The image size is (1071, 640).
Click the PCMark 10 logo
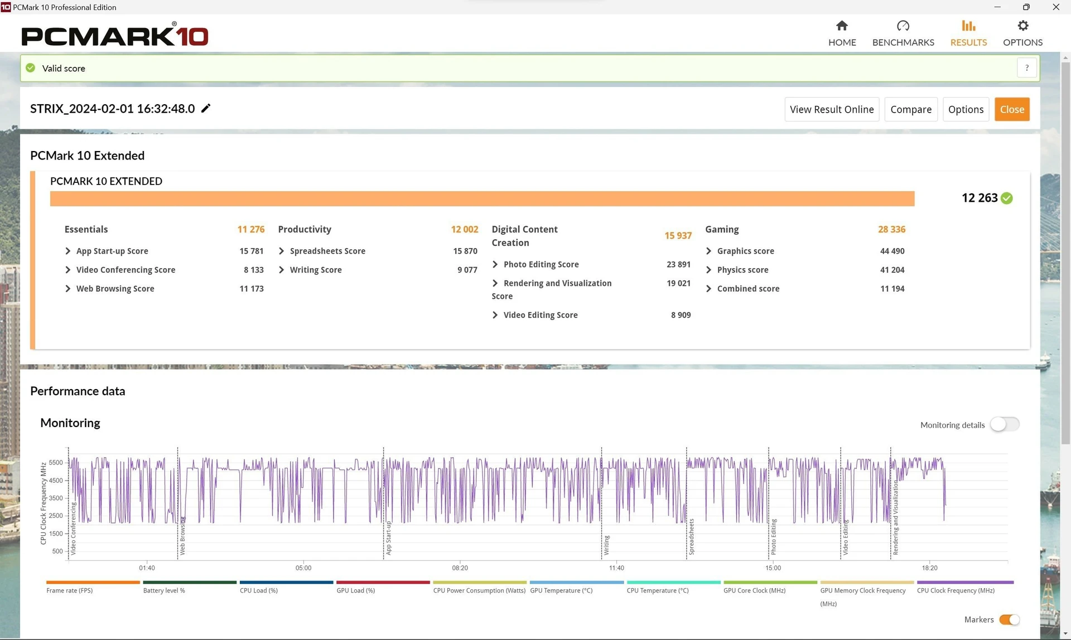pyautogui.click(x=115, y=35)
